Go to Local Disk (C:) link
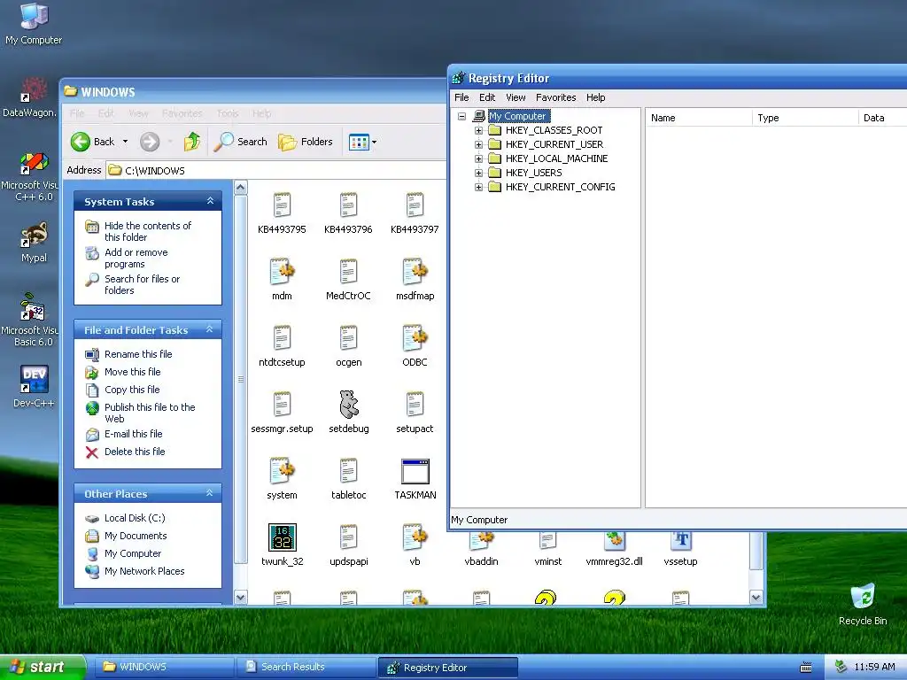This screenshot has width=907, height=680. [135, 518]
